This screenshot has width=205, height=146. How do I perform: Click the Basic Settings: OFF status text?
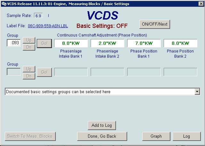(102, 26)
